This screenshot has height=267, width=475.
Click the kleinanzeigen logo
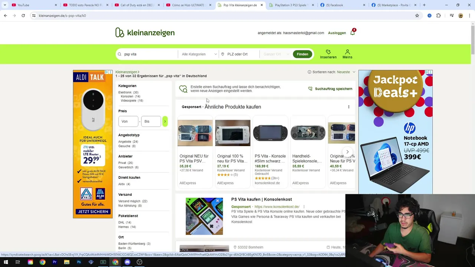coord(145,33)
